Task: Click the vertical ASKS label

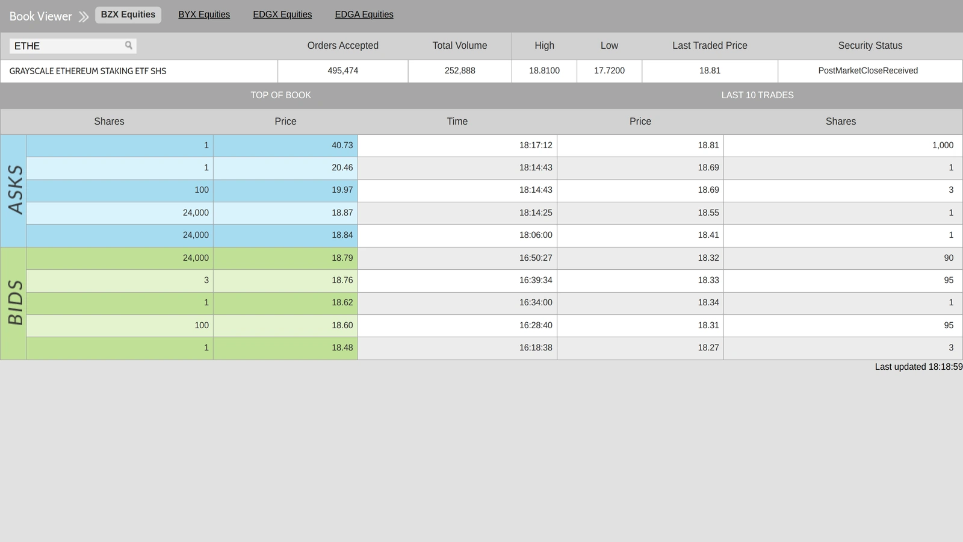Action: click(14, 190)
